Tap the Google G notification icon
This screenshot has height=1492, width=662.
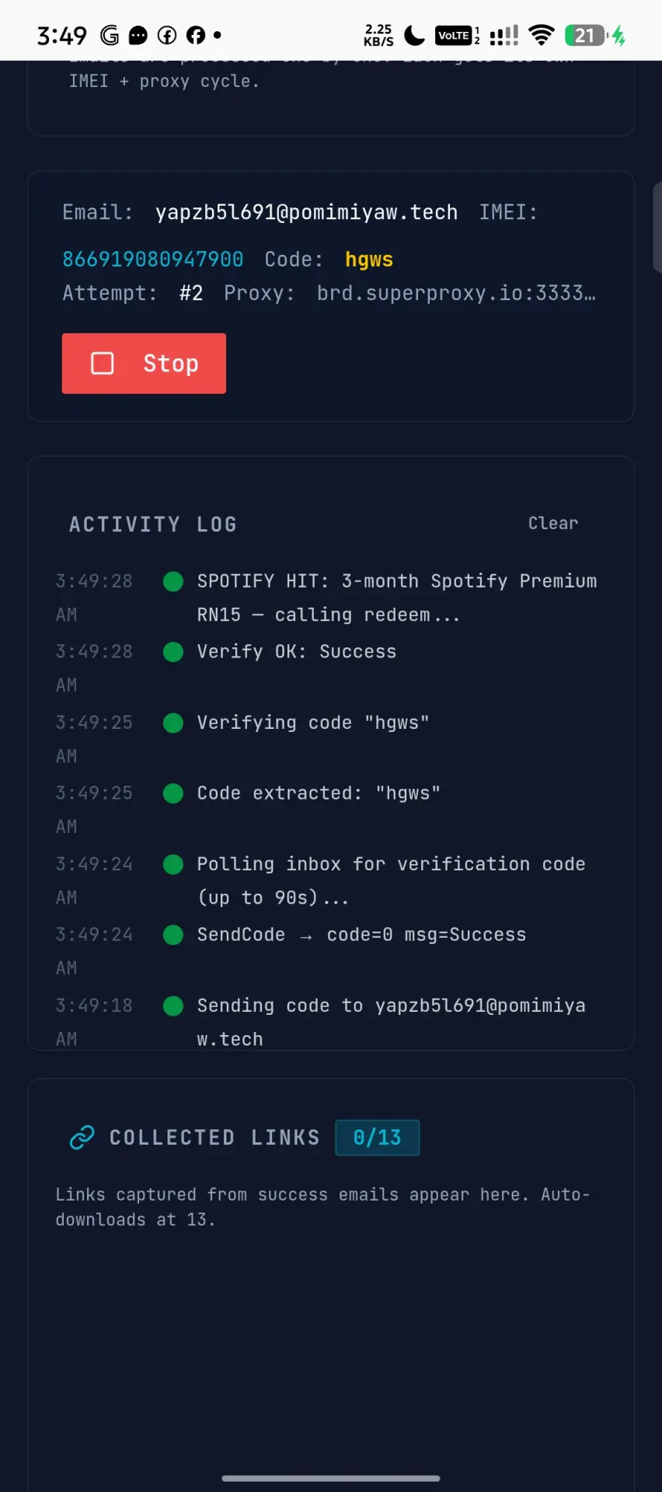pyautogui.click(x=110, y=35)
